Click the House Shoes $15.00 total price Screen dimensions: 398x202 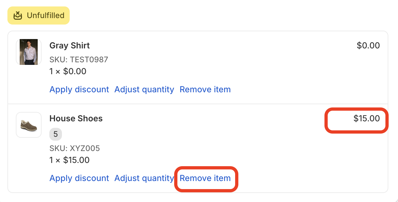(x=366, y=119)
